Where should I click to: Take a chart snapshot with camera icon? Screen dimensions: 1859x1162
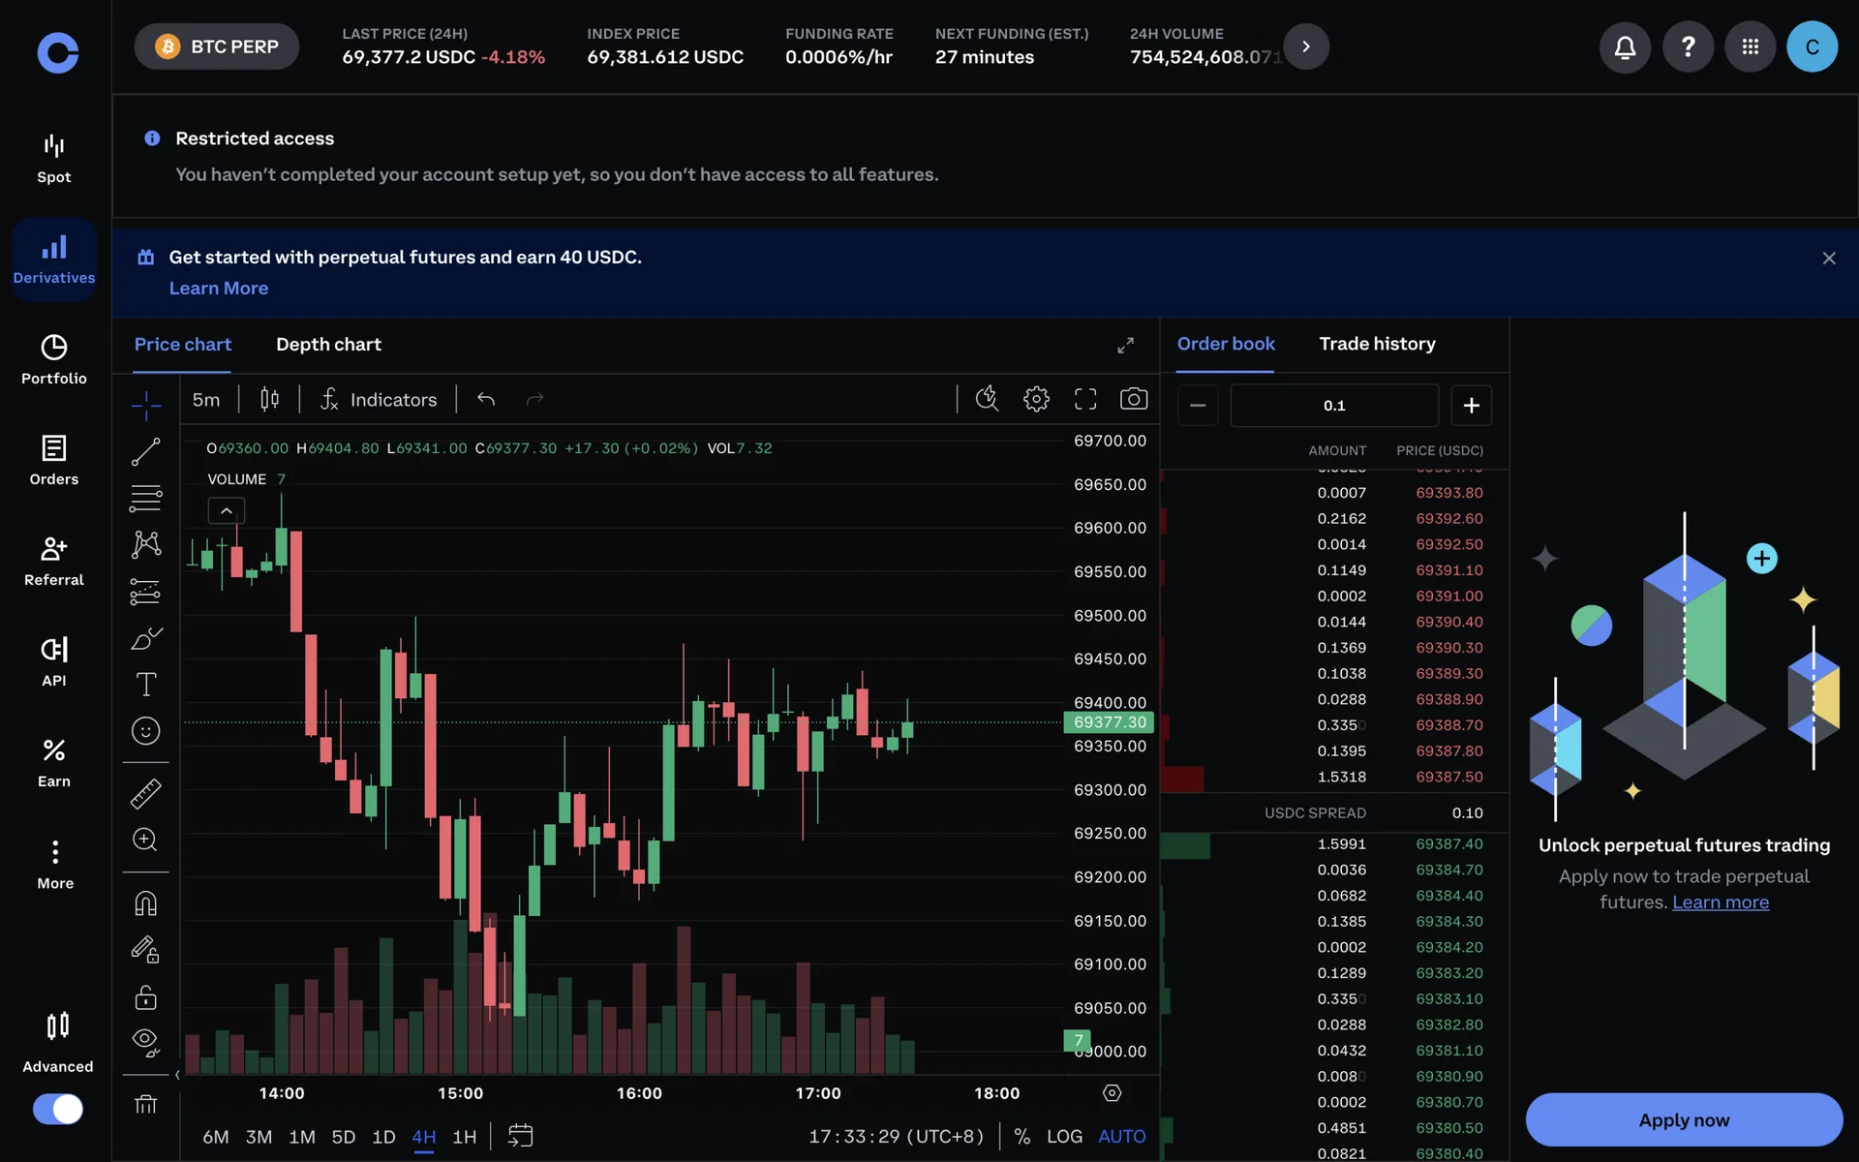tap(1134, 399)
